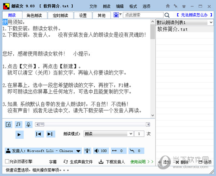Click the 字幕 button
The width and height of the screenshot is (216, 176).
pyautogui.click(x=53, y=162)
